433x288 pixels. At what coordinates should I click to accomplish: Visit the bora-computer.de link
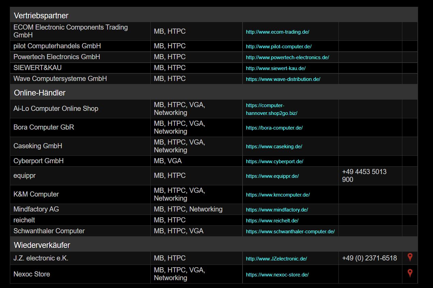274,128
